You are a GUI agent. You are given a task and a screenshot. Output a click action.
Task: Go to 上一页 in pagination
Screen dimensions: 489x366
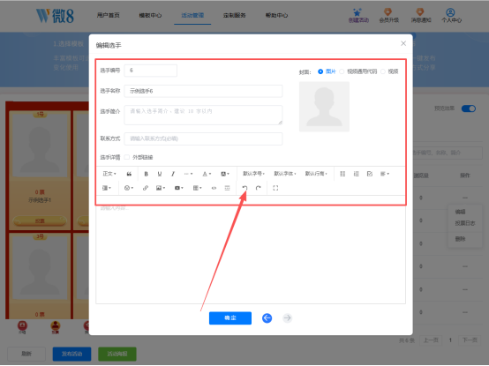tap(431, 340)
